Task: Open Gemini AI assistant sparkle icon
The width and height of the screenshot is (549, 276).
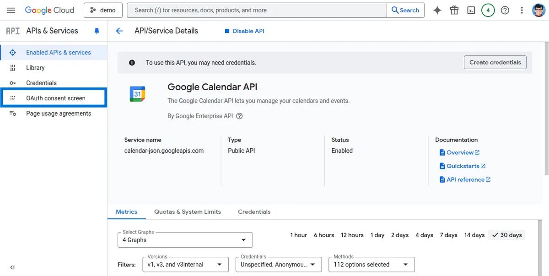Action: point(437,10)
